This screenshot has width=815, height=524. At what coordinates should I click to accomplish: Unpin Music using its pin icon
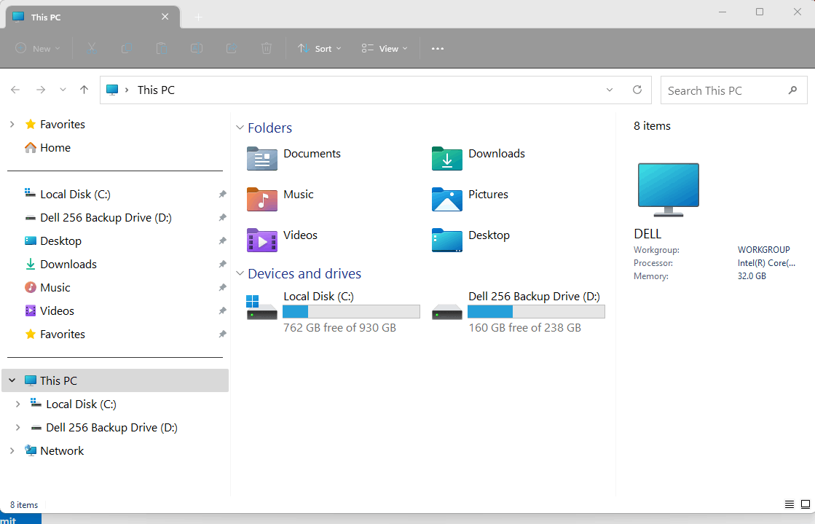click(222, 287)
